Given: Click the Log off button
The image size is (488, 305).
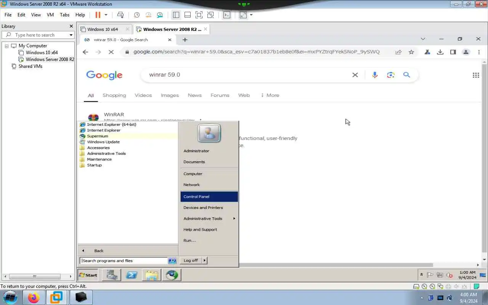Looking at the screenshot, I should click(191, 260).
